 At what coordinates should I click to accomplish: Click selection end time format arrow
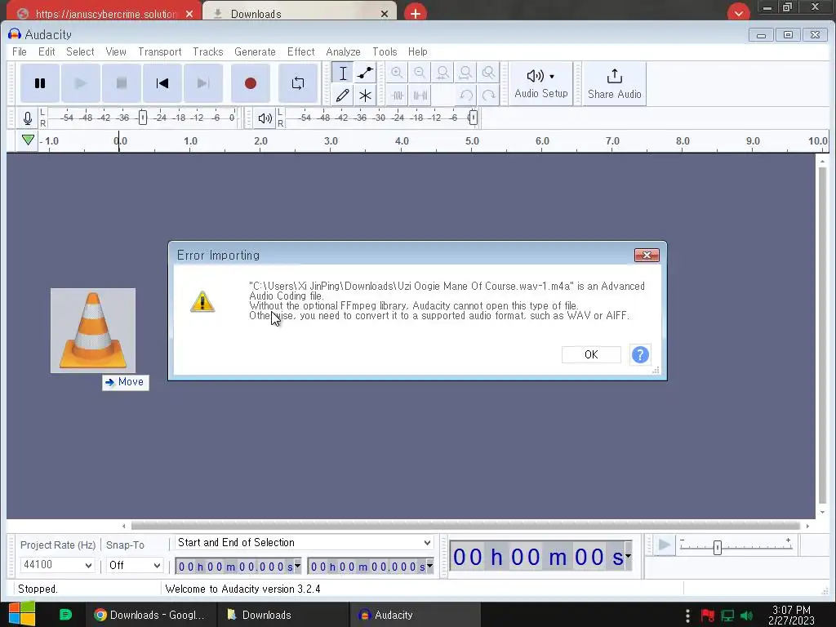pos(429,566)
